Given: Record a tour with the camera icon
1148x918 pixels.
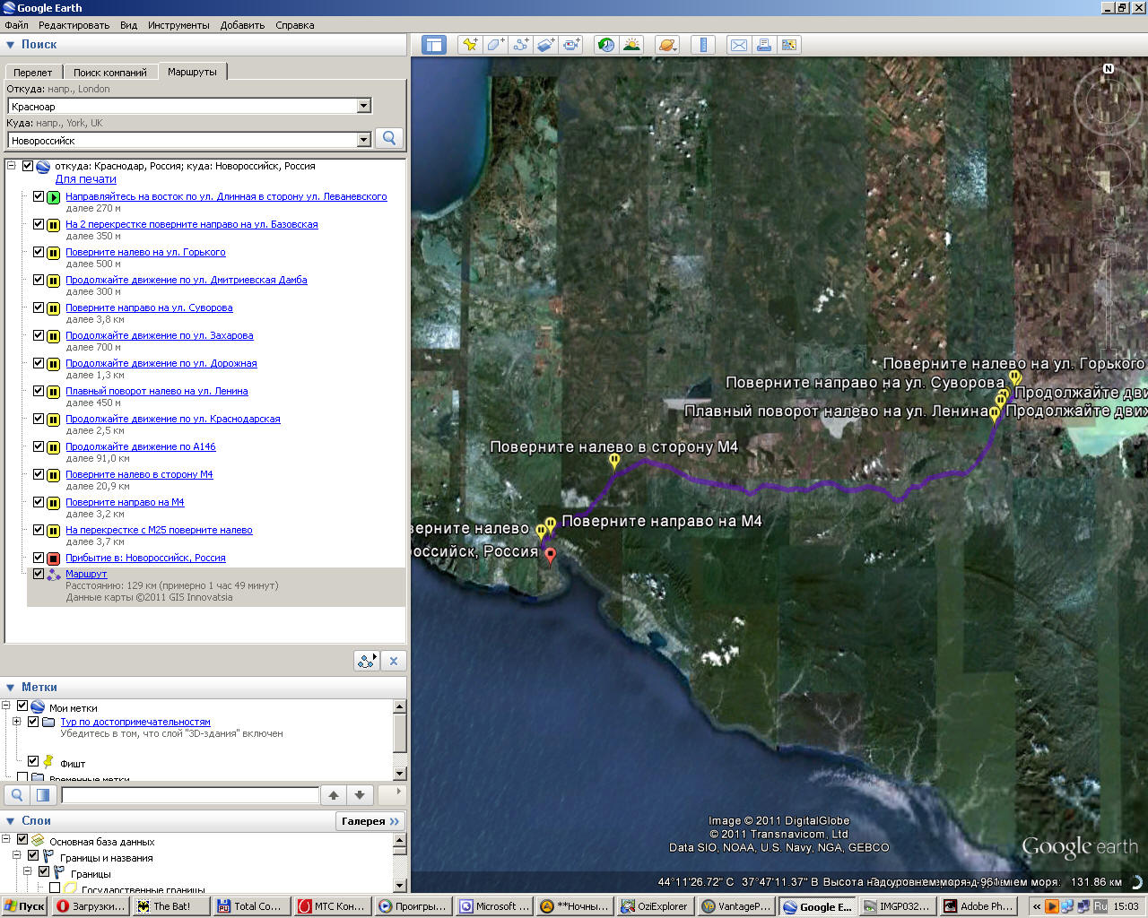Looking at the screenshot, I should pos(571,45).
